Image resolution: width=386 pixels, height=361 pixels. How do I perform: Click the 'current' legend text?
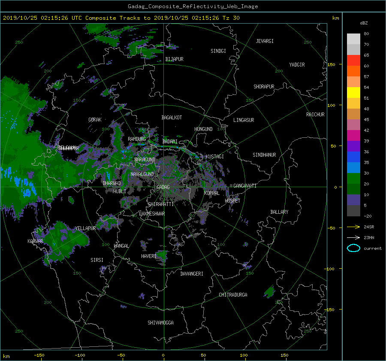(373, 249)
